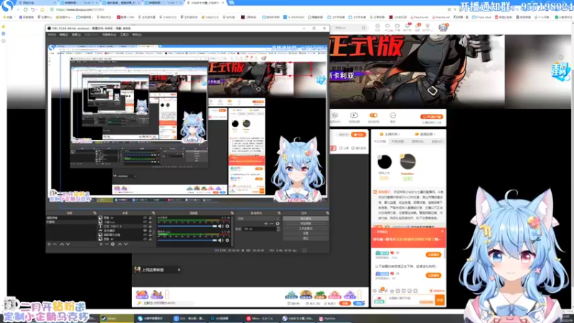Expand the streamer fan ranking header
Viewport: 574px width, 323px height.
(389, 134)
